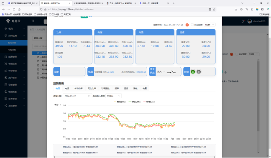Click the notification bell icon
This screenshot has height=158, width=271.
(243, 21)
